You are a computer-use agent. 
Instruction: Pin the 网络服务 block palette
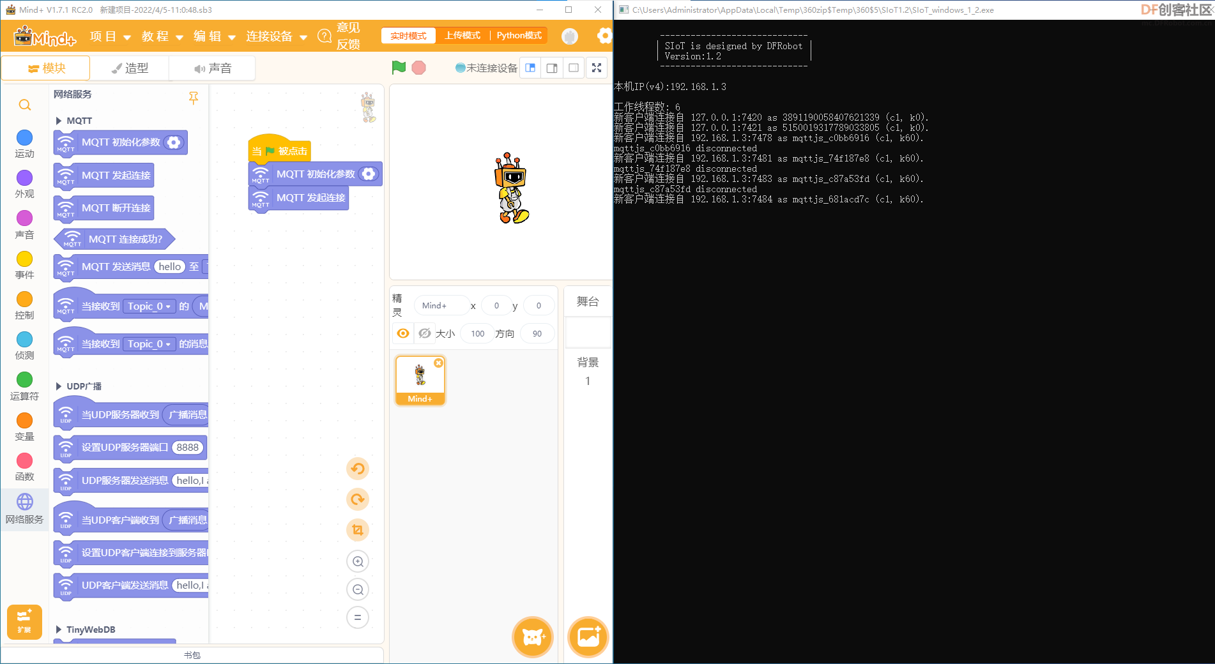pyautogui.click(x=193, y=98)
